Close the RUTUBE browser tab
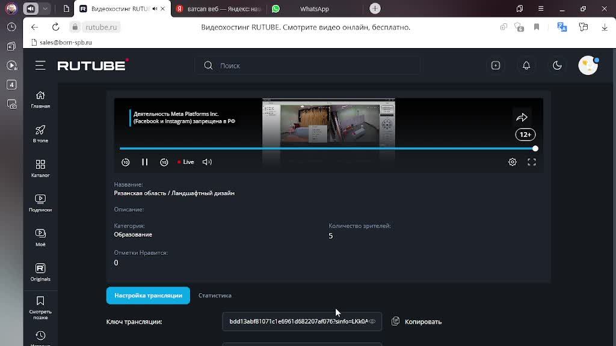This screenshot has width=616, height=346. click(162, 8)
